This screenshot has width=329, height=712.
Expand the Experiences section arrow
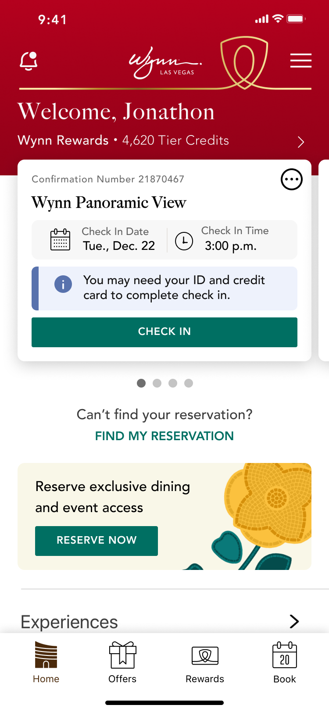[294, 621]
